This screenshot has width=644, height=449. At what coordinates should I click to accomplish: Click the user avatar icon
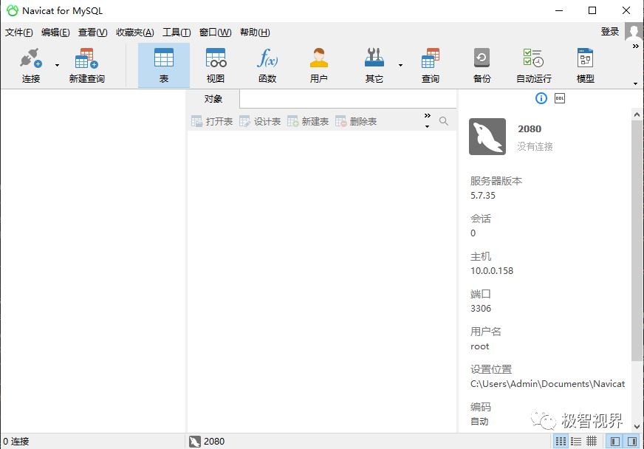(x=634, y=31)
